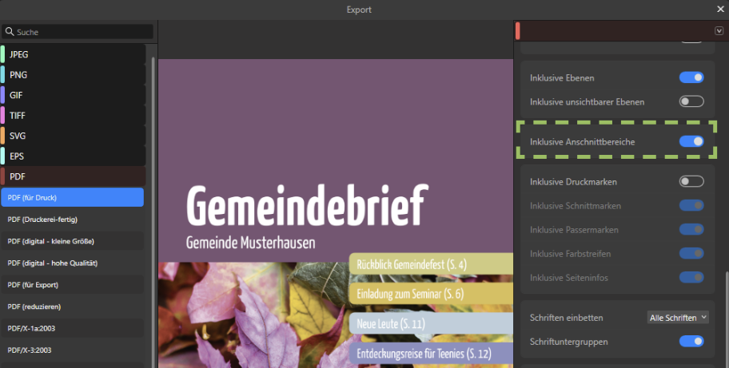Choose GIF as export format
Viewport: 729px width, 368px height.
pos(73,95)
